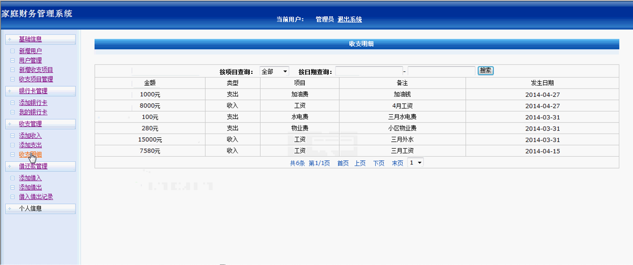Go to 下页 in pagination
Viewport: 633px width, 265px height.
[x=379, y=163]
